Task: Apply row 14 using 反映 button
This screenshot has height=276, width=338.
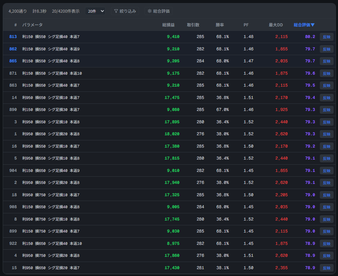Action: [x=327, y=98]
